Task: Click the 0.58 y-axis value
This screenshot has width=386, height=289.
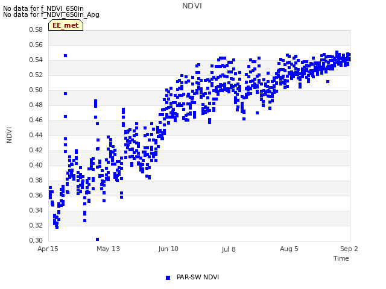Action: pyautogui.click(x=36, y=30)
